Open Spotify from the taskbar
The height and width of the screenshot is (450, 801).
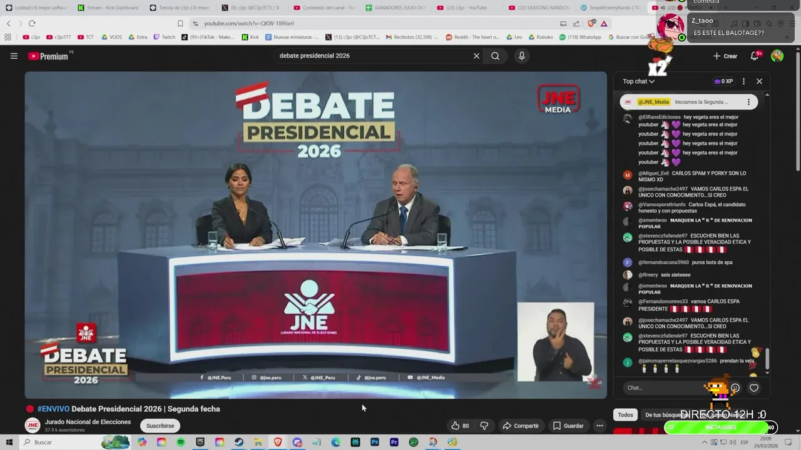coord(181,442)
